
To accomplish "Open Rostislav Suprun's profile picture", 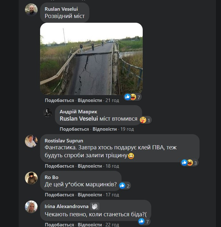I will tap(31, 141).
